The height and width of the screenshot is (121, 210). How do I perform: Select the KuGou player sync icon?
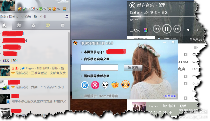[x=85, y=85]
